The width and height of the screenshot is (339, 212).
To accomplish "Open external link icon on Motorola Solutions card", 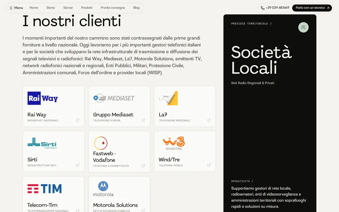I will pos(143,210).
